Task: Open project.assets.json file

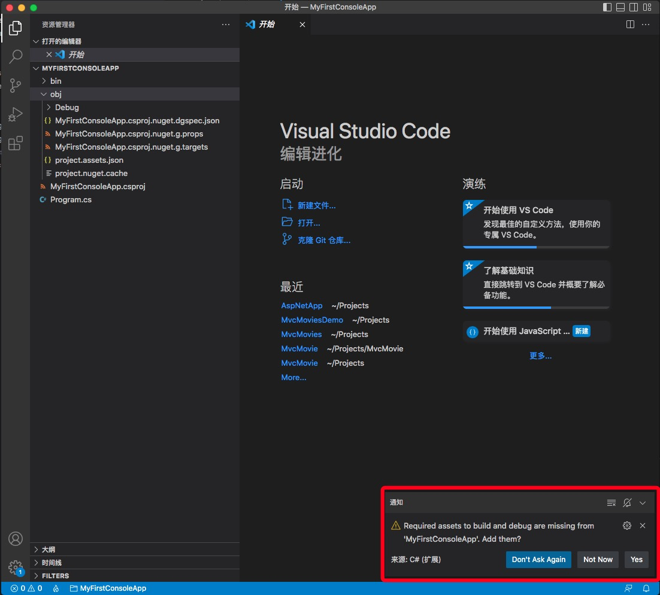Action: pyautogui.click(x=135, y=160)
